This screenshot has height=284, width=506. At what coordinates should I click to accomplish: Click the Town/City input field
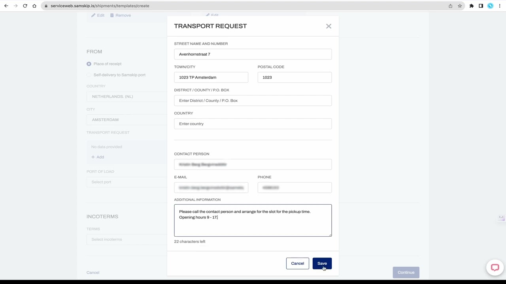click(x=211, y=77)
